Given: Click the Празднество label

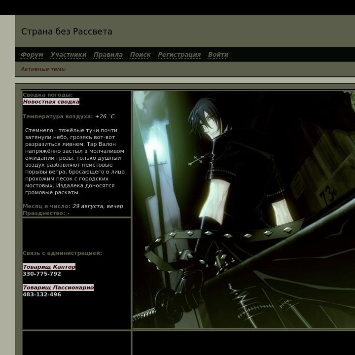Looking at the screenshot, I should click(44, 213).
